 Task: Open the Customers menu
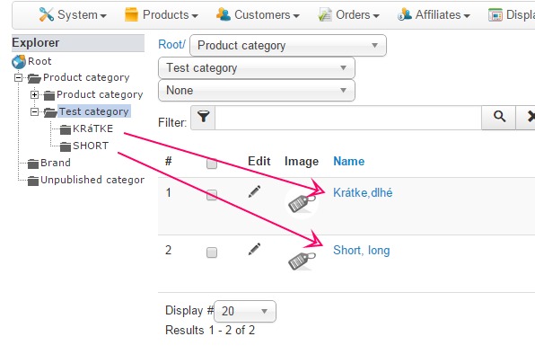258,15
